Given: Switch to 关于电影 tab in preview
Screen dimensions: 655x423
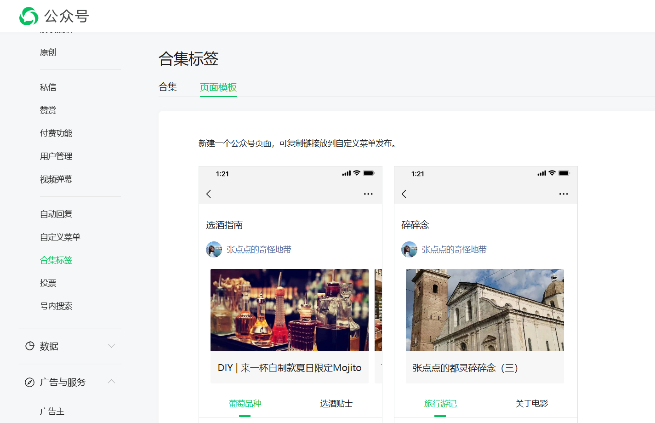Looking at the screenshot, I should 532,404.
